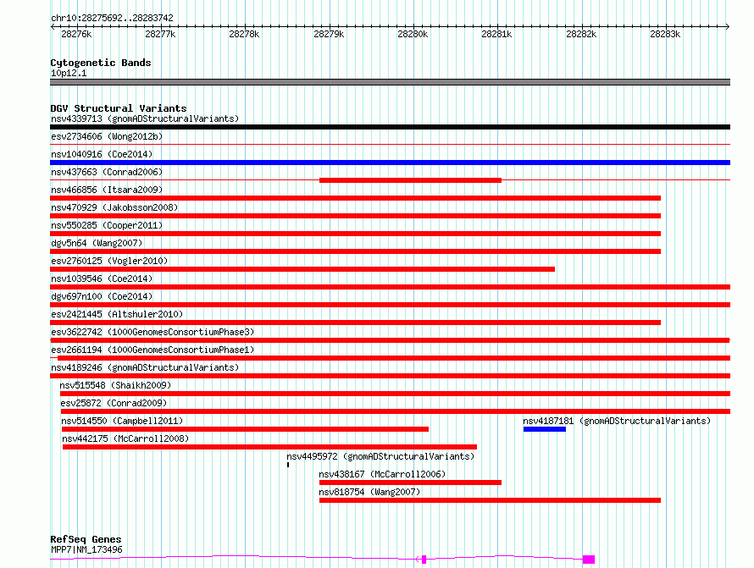Open the MPP7|NM_173496 gene label
Viewport: 754px width, 568px height.
point(86,549)
